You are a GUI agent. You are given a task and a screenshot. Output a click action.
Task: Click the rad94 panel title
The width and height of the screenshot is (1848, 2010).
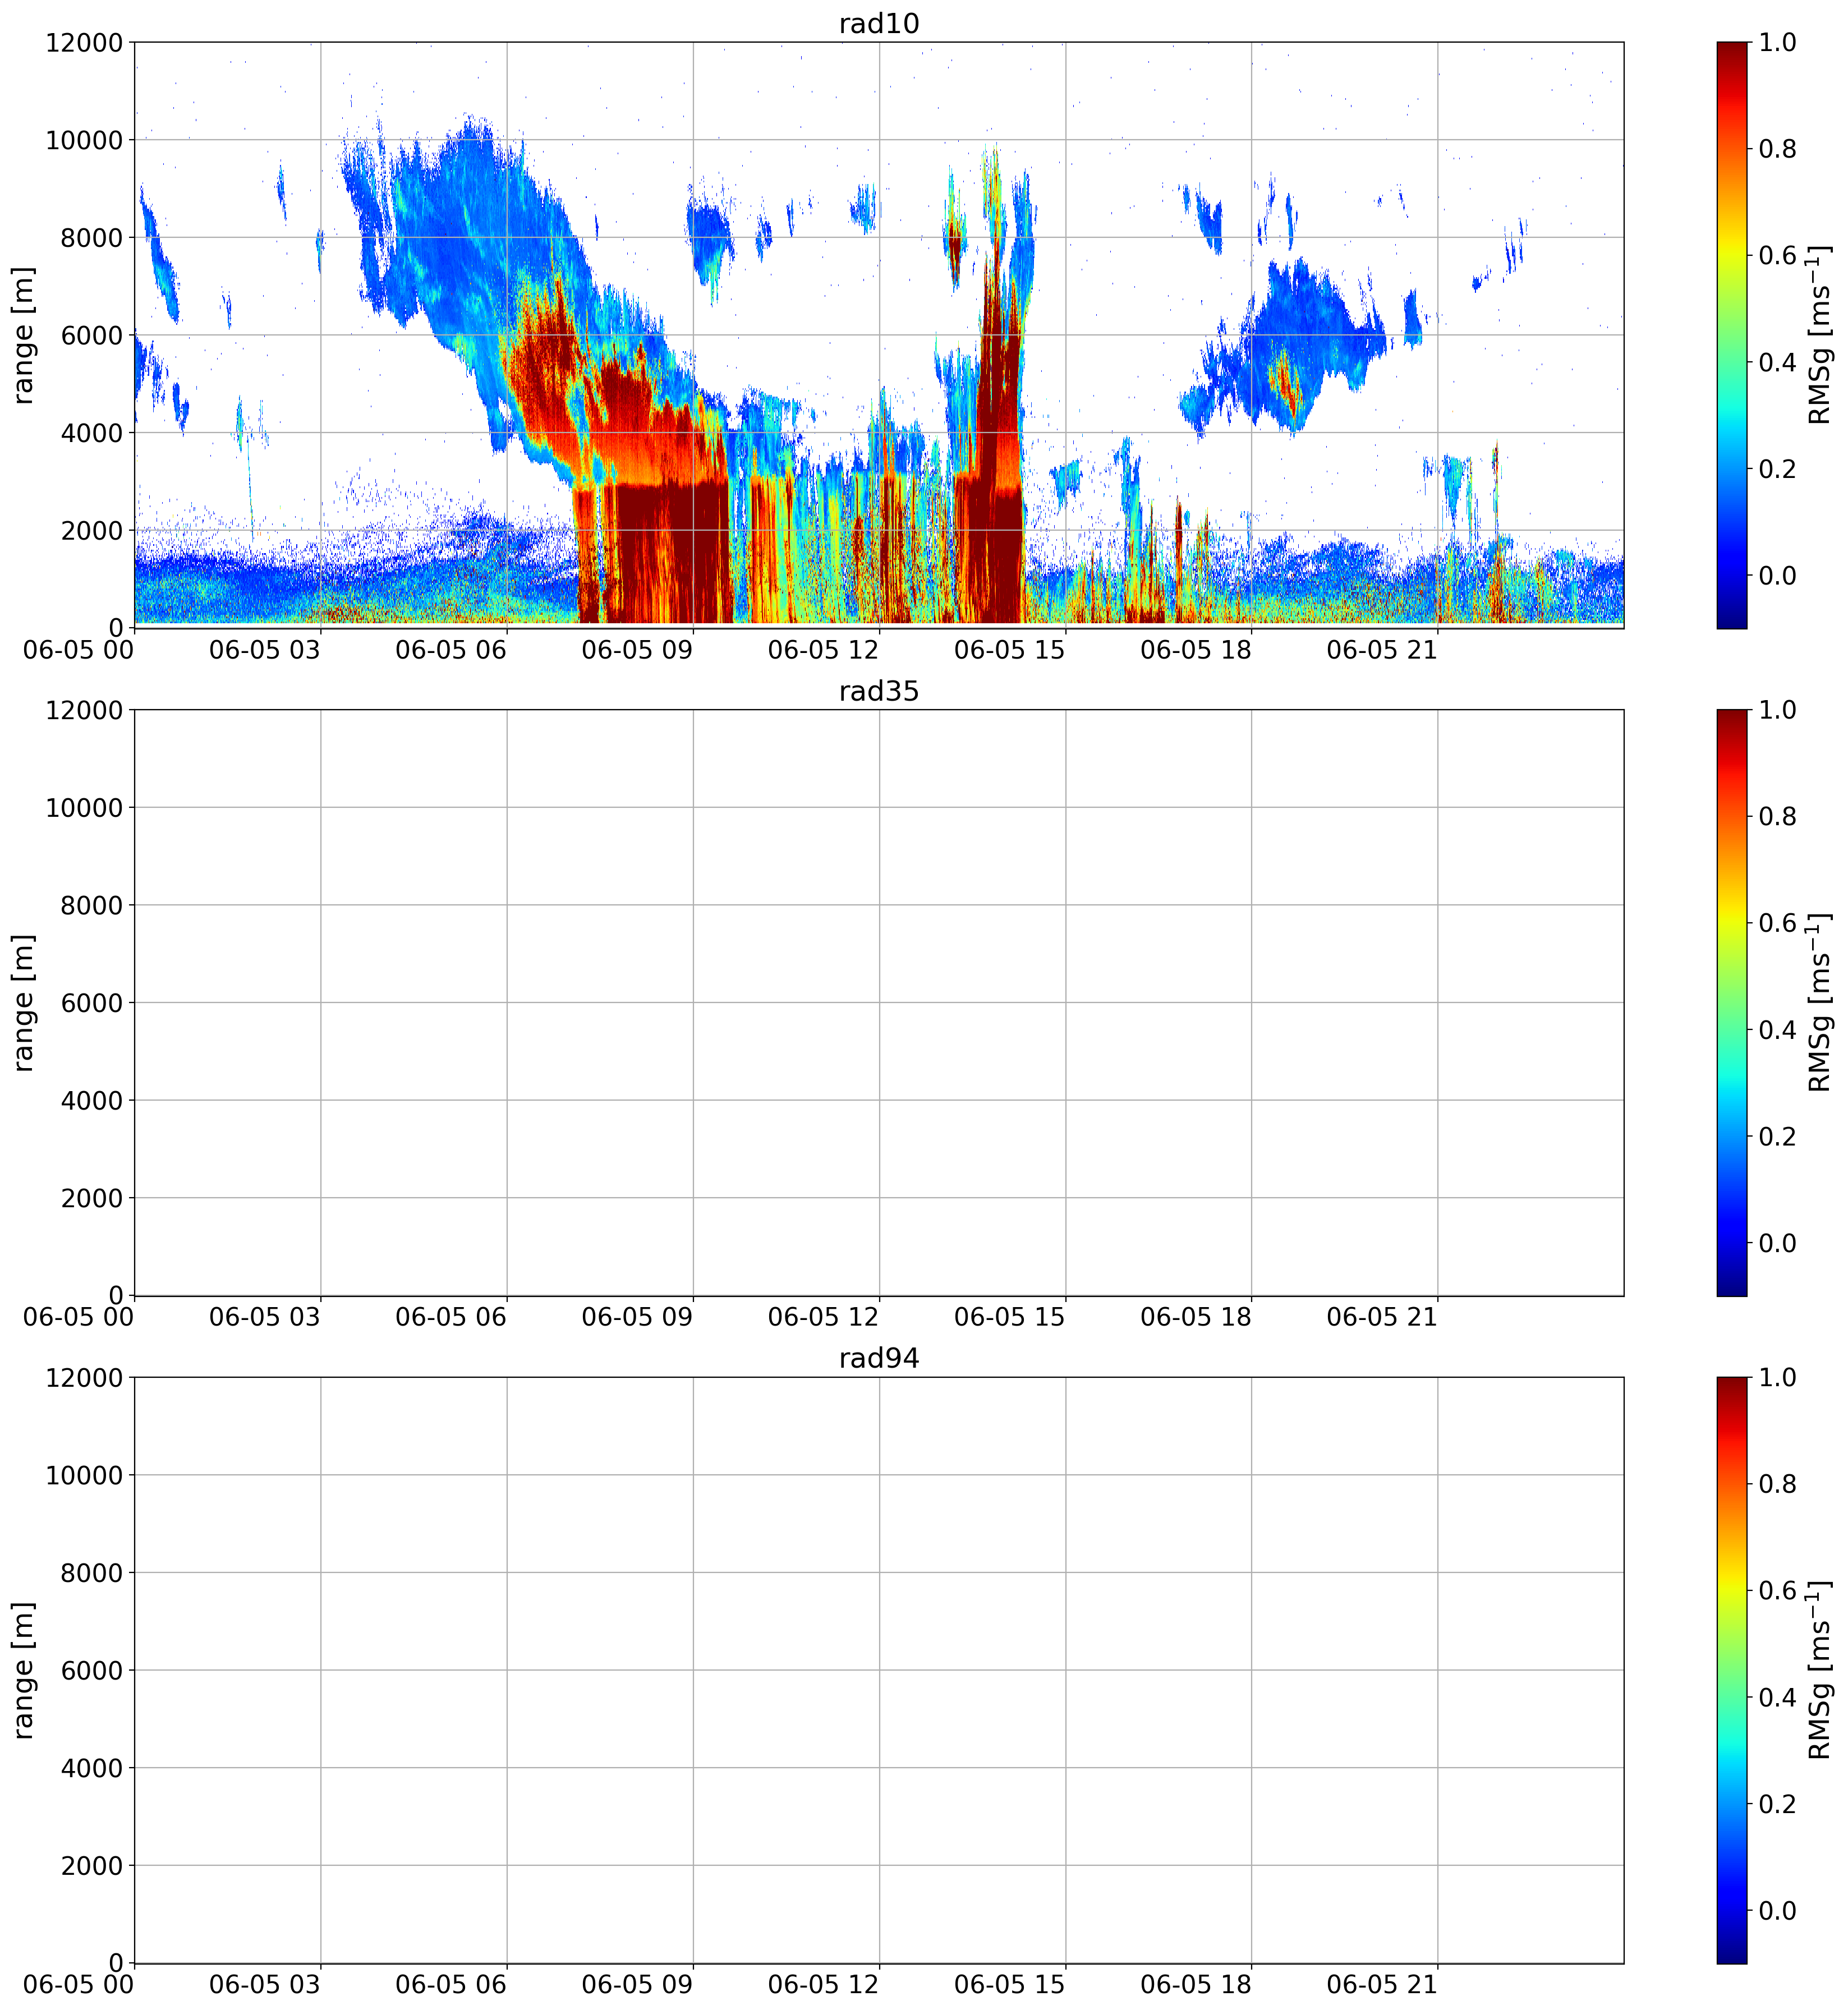click(x=878, y=1358)
